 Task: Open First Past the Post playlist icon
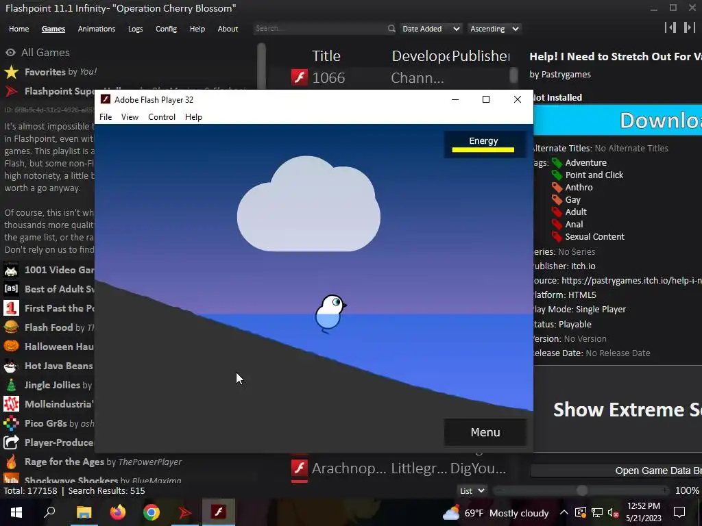tap(11, 308)
